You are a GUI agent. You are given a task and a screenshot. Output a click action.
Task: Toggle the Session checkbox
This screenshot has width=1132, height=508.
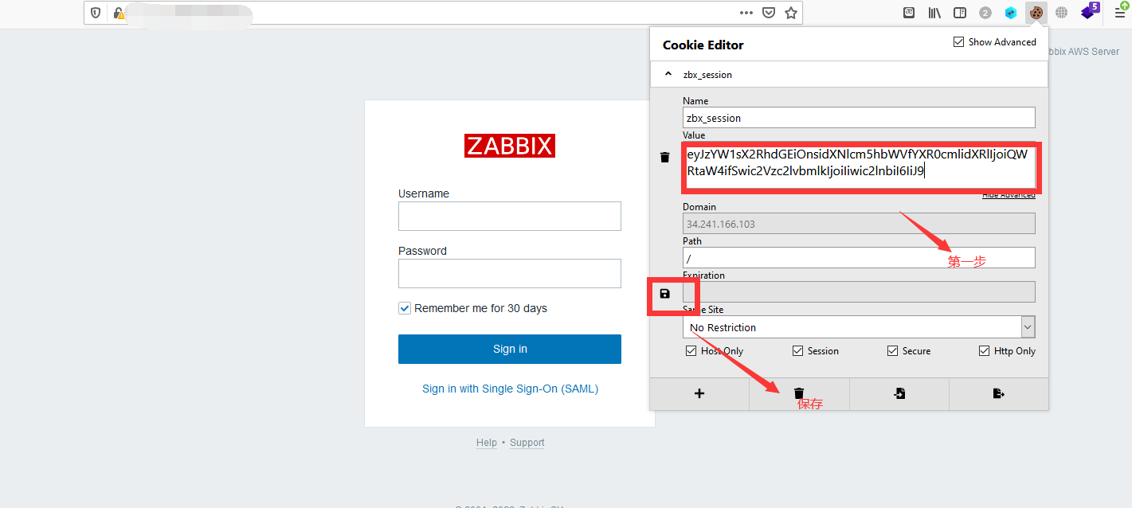point(797,351)
